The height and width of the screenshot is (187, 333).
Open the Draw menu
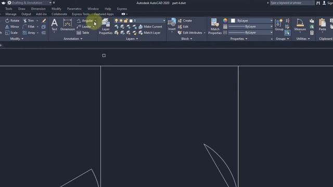pos(22,9)
